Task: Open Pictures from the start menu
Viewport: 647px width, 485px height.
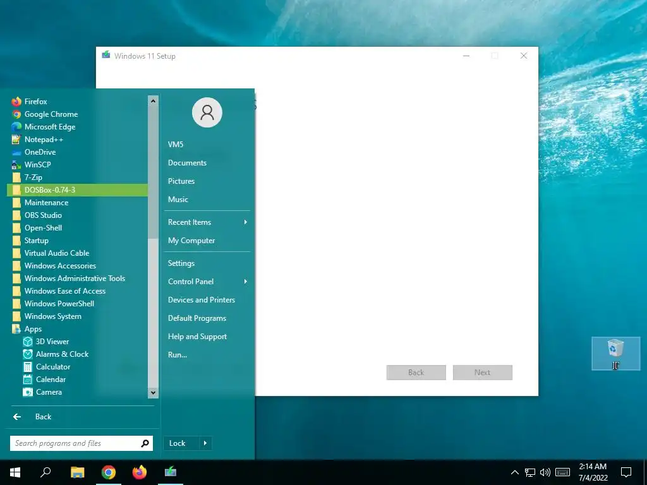Action: click(x=207, y=181)
